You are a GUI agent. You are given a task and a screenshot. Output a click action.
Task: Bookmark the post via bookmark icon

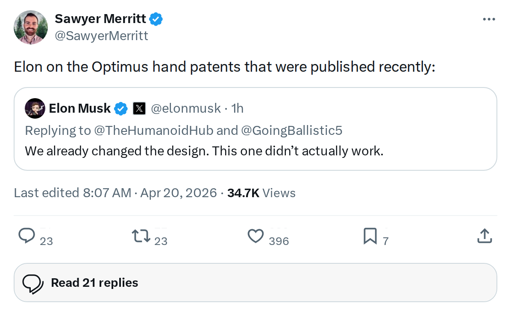370,236
